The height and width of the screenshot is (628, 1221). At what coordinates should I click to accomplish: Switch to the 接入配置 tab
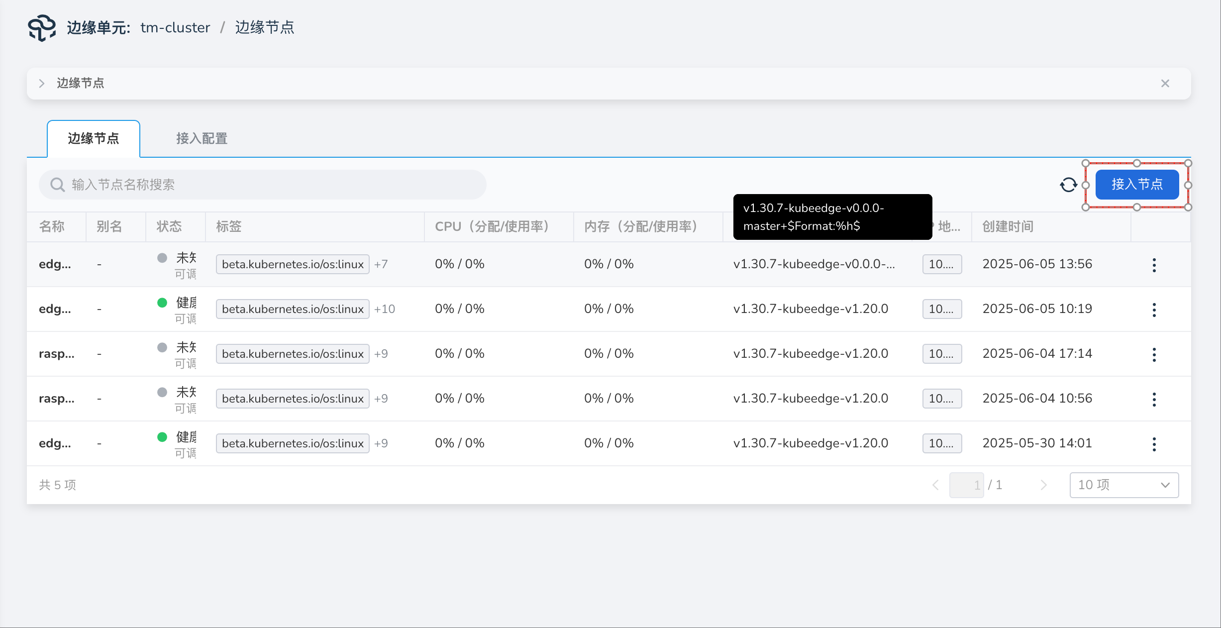click(202, 139)
